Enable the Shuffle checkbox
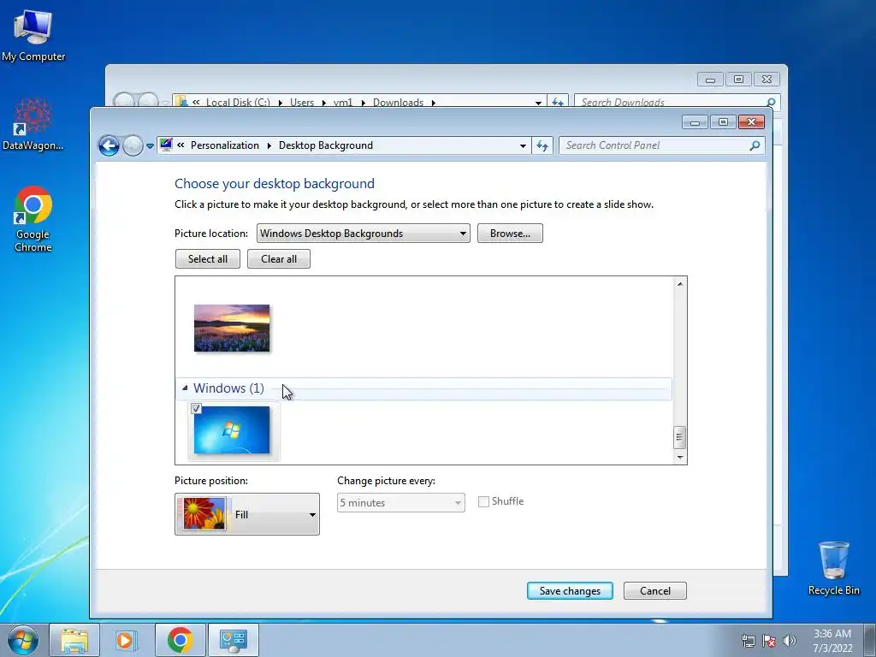Screen dimensions: 876x657 [484, 501]
